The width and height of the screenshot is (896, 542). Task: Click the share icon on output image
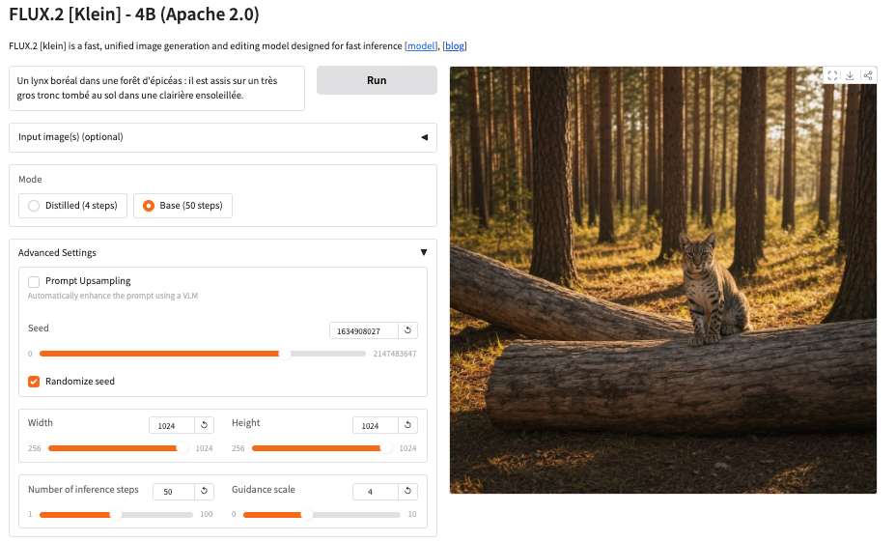868,76
